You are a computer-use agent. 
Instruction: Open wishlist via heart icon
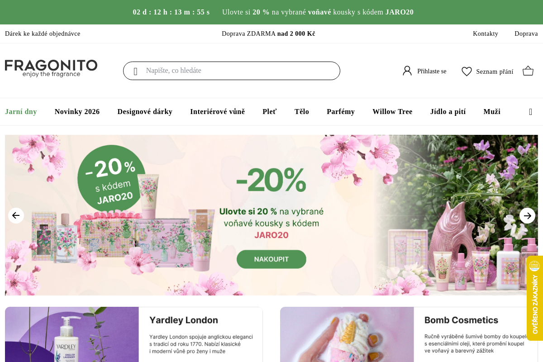pyautogui.click(x=467, y=71)
